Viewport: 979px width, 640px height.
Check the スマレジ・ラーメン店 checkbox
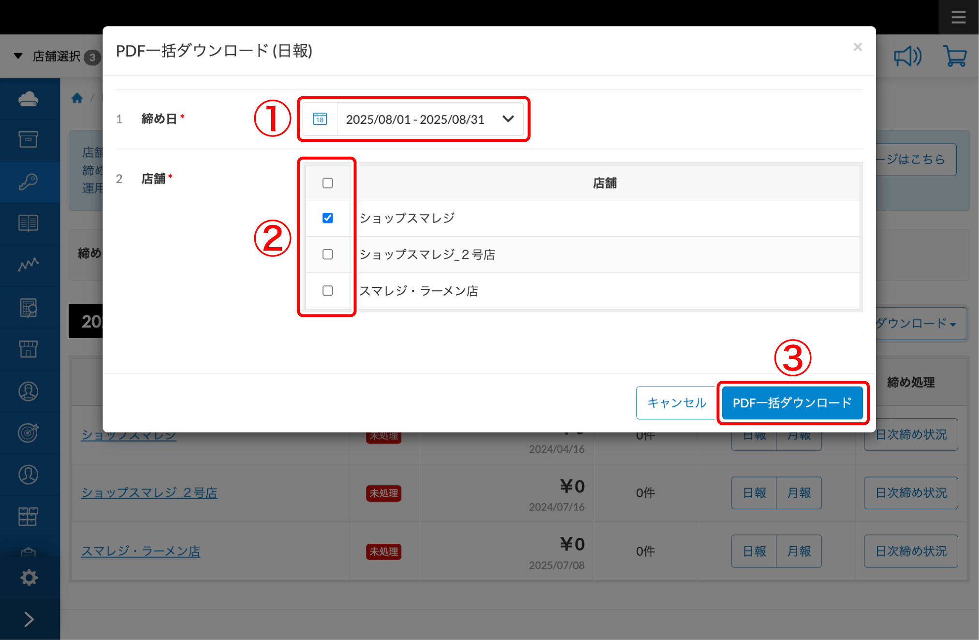(328, 291)
